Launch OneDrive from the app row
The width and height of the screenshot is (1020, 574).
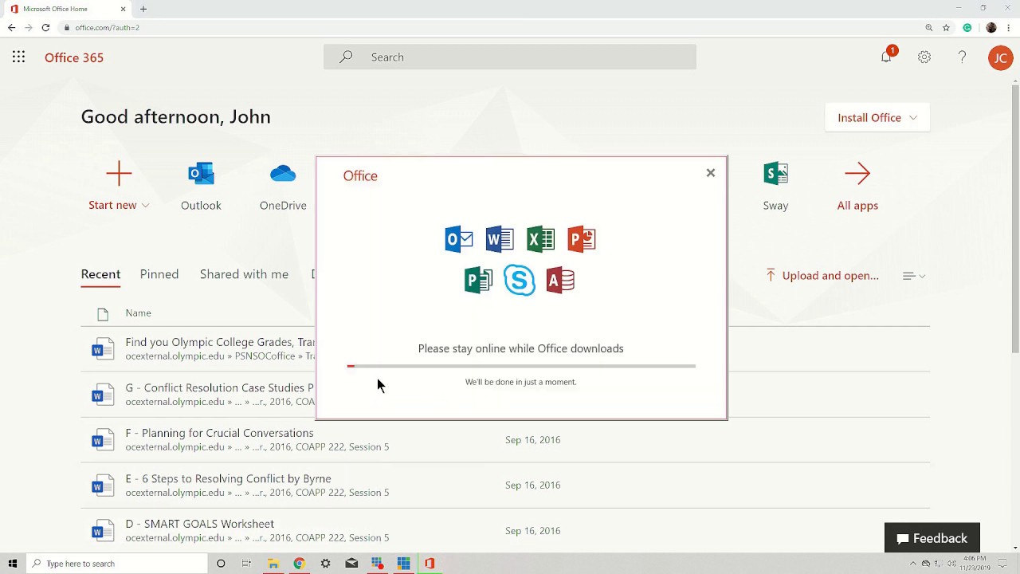[x=283, y=187]
